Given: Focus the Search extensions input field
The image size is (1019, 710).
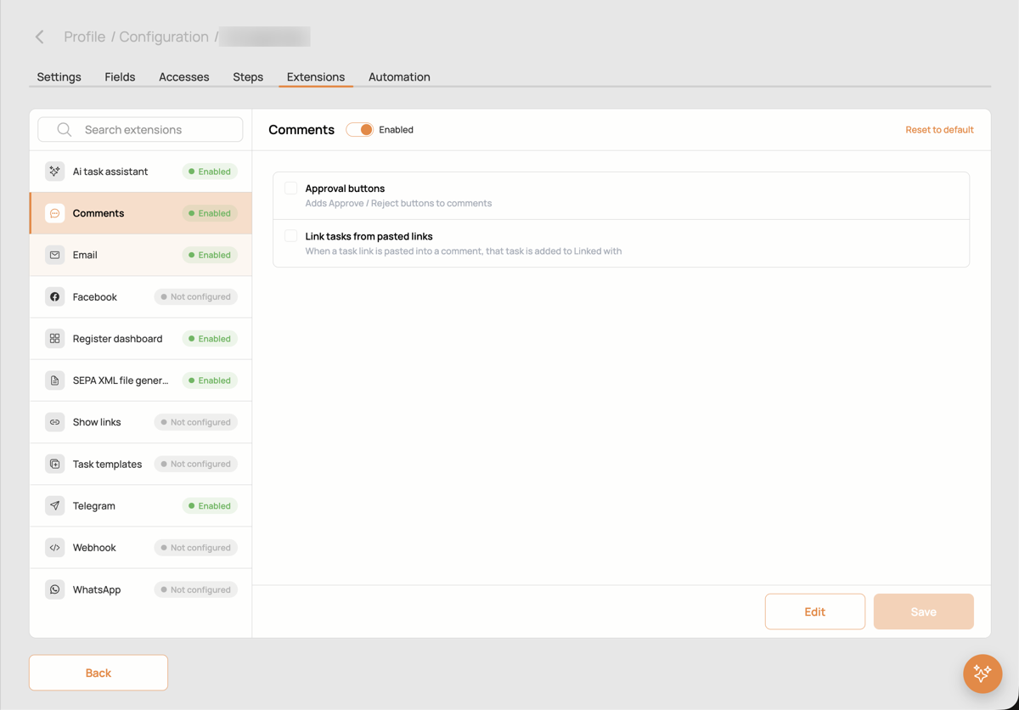Looking at the screenshot, I should pos(140,130).
